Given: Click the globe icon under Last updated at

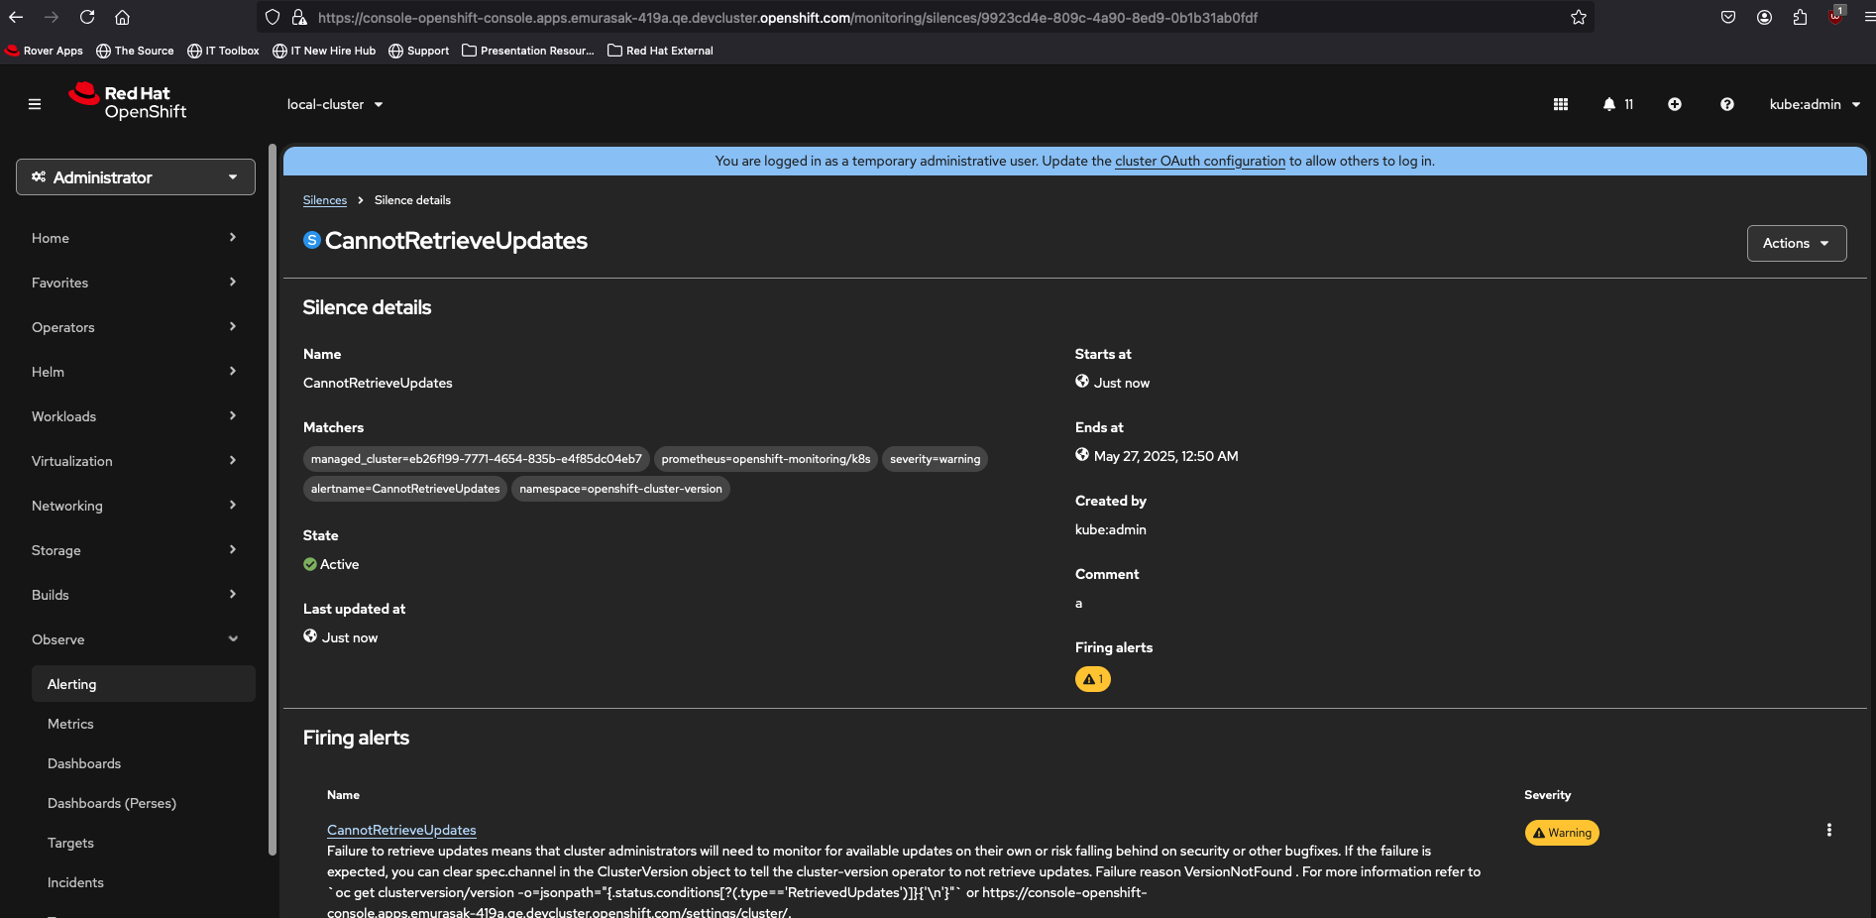Looking at the screenshot, I should (x=310, y=636).
